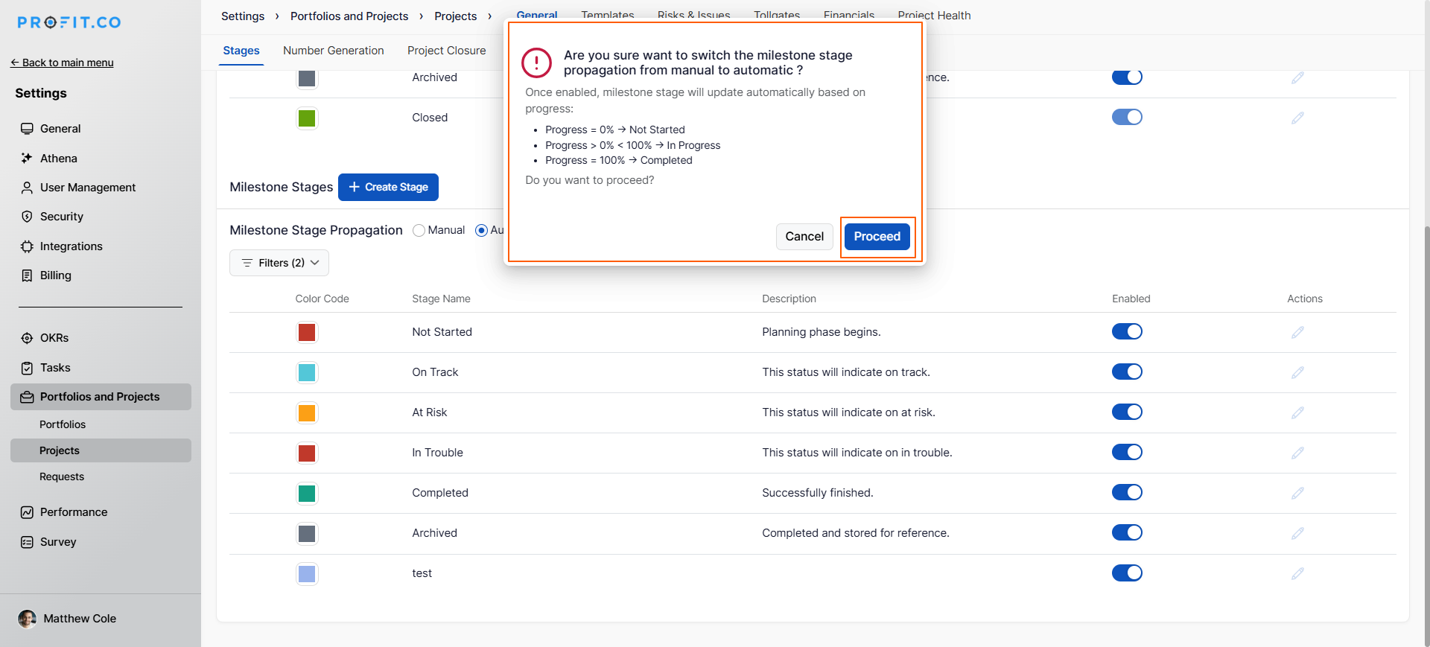
Task: Click the Athena sparkle icon in sidebar
Action: pos(27,158)
